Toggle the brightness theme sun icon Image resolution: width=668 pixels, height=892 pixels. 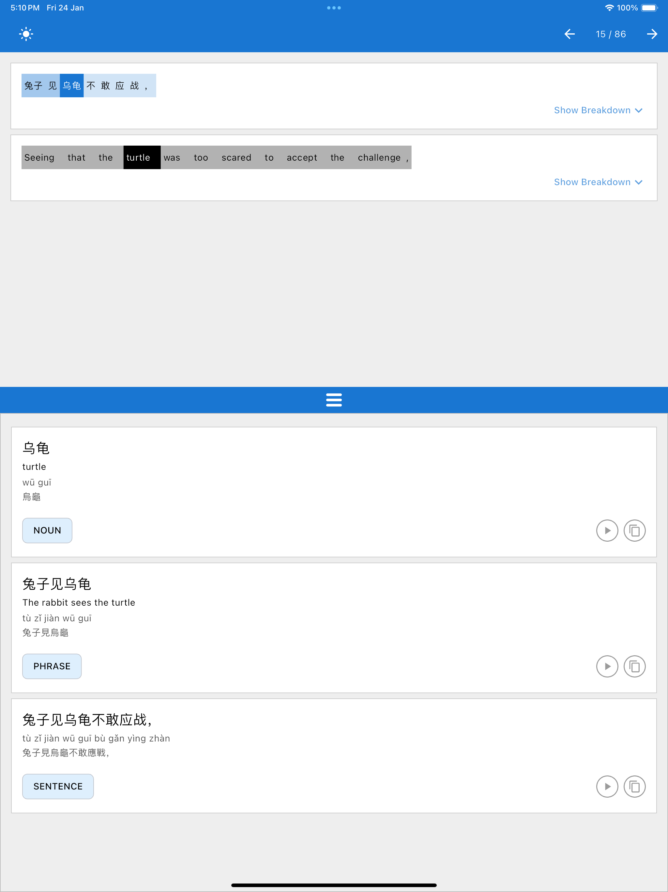26,34
